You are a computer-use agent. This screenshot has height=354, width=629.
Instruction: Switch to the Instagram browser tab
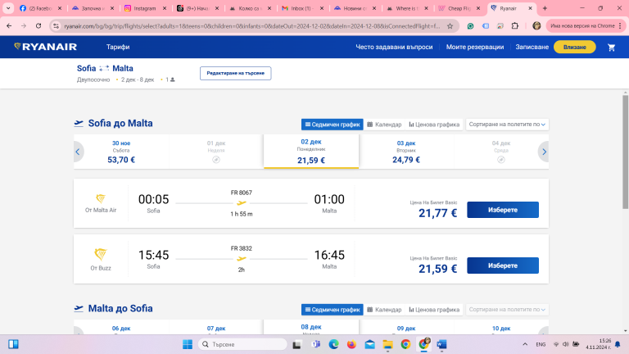[143, 7]
